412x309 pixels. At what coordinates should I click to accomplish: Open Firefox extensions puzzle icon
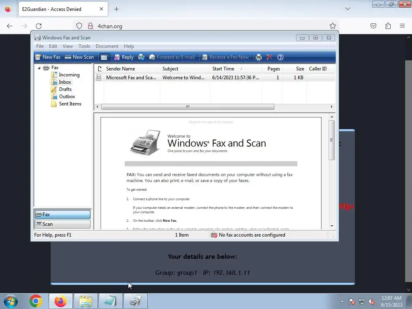(388, 26)
